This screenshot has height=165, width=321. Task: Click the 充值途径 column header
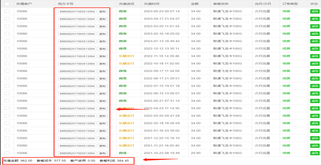pyautogui.click(x=127, y=4)
